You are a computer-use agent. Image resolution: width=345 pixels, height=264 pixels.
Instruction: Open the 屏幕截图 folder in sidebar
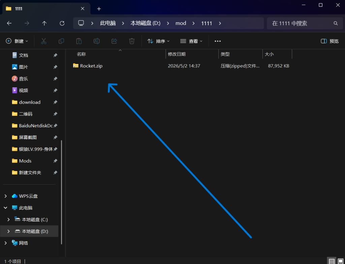[x=28, y=137]
